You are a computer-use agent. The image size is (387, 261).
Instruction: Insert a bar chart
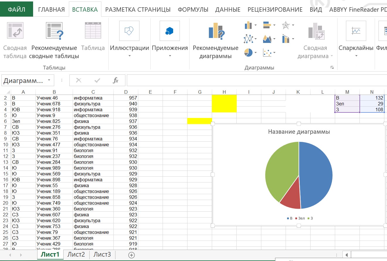[x=267, y=25]
